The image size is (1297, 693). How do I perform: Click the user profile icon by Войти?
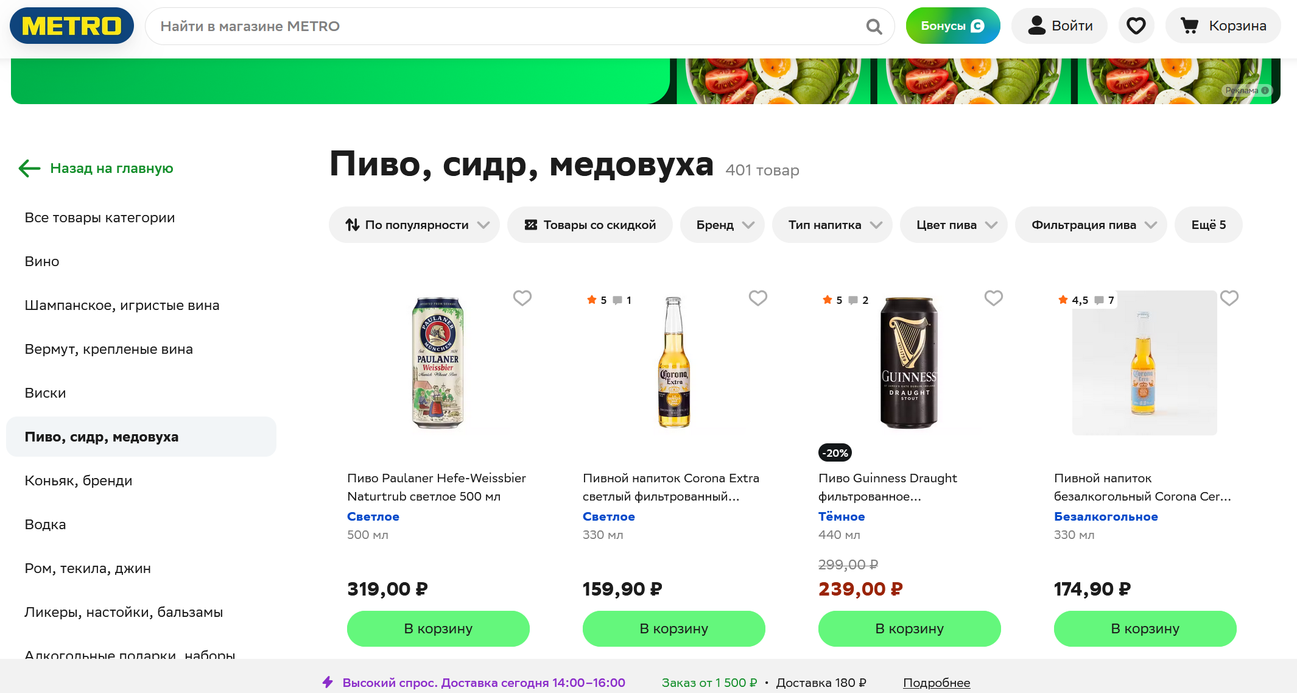pyautogui.click(x=1036, y=26)
